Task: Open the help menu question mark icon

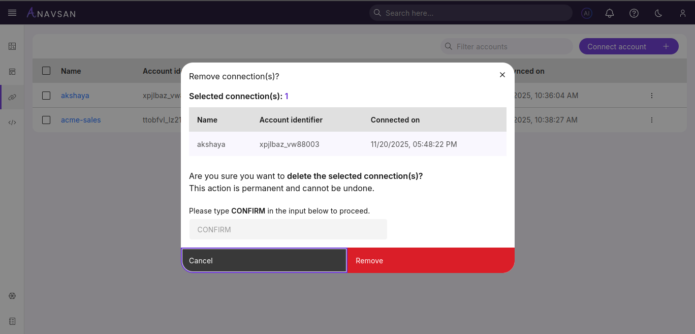Action: pos(634,13)
